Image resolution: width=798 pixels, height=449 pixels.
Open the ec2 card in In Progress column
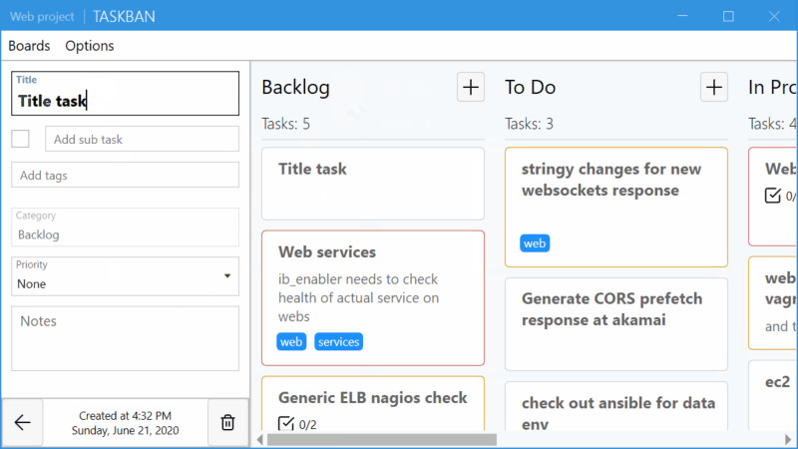click(x=773, y=395)
